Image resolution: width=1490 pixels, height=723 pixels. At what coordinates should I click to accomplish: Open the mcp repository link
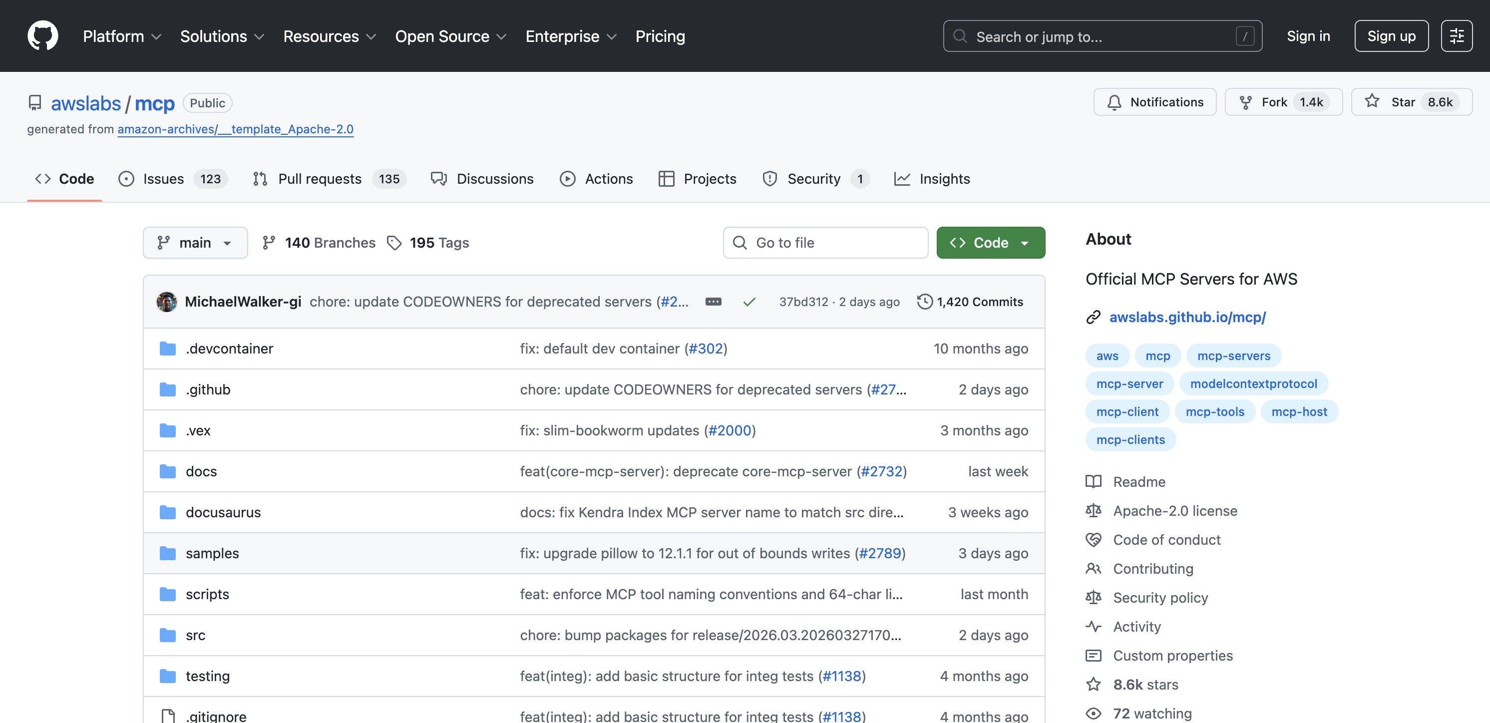click(154, 103)
